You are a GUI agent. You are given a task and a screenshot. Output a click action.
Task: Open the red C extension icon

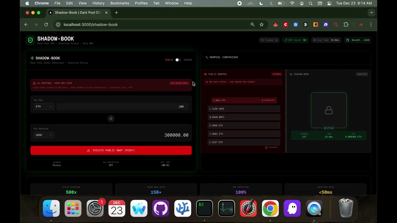[x=286, y=24]
